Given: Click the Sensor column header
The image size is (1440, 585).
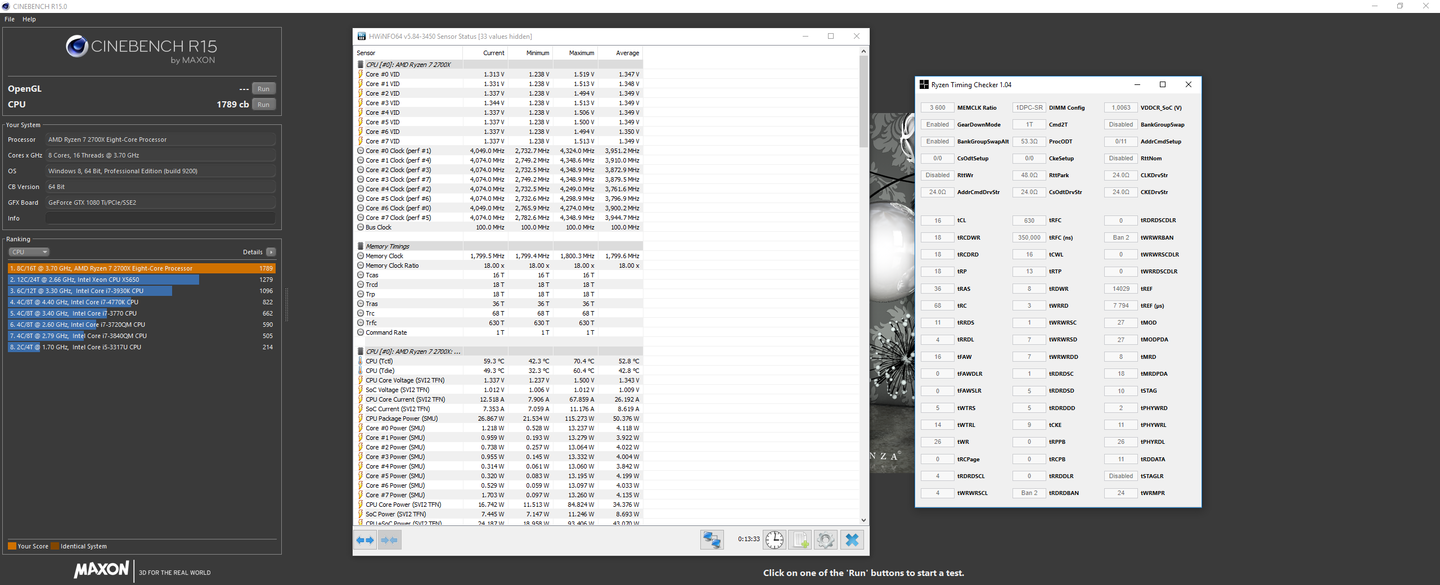Looking at the screenshot, I should pos(408,53).
